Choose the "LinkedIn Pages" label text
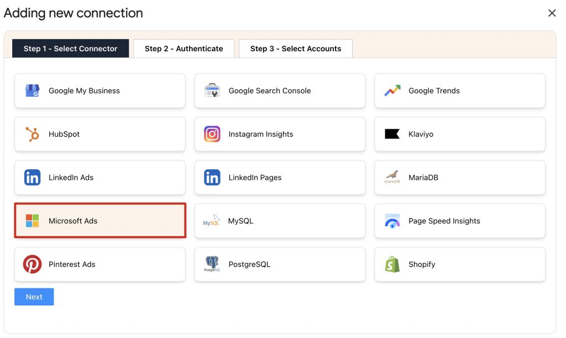Viewport: 566px width, 338px height. tap(255, 178)
